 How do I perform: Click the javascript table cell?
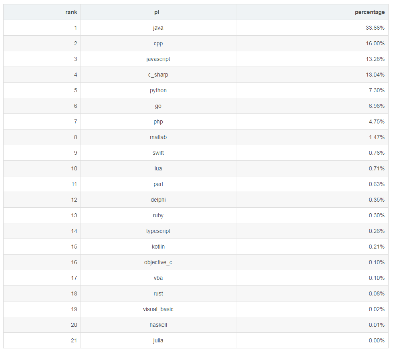tap(158, 59)
